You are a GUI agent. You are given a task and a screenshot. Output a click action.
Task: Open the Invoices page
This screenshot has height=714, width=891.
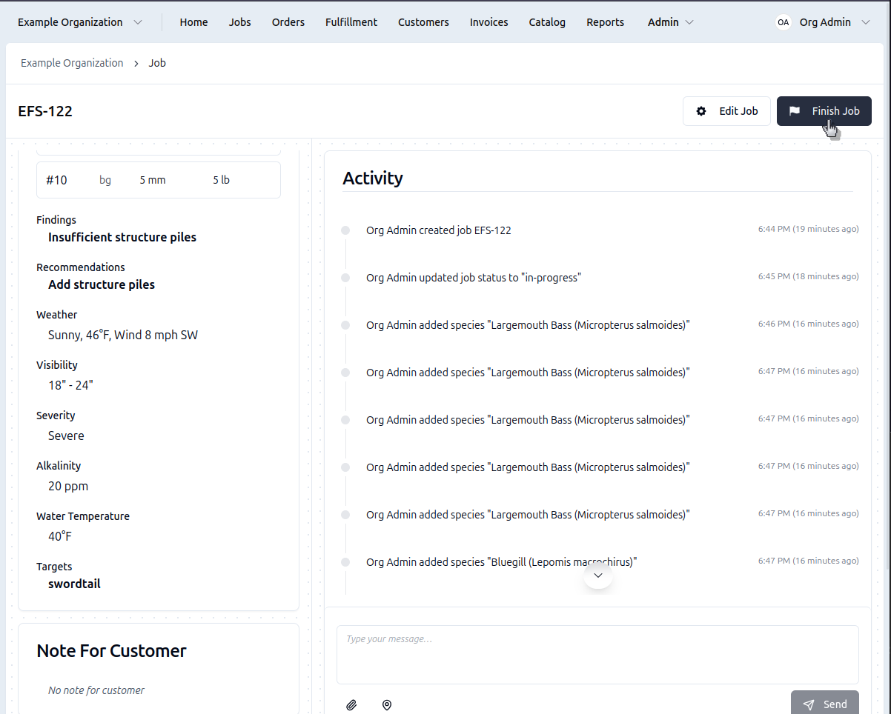pos(488,22)
